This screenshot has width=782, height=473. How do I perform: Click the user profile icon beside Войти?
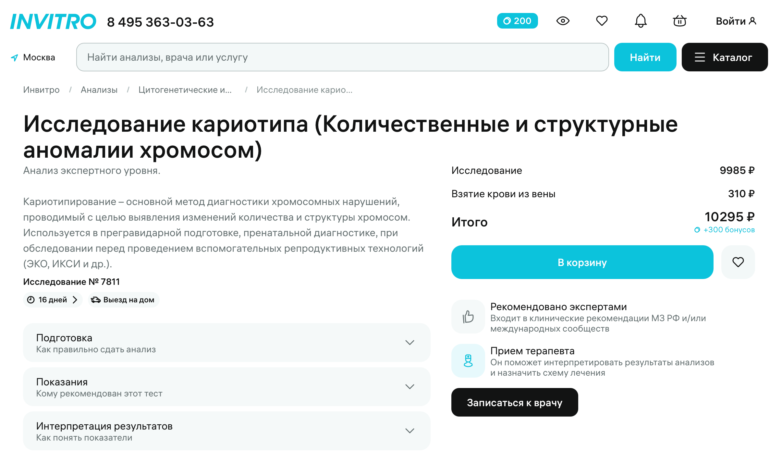click(752, 21)
